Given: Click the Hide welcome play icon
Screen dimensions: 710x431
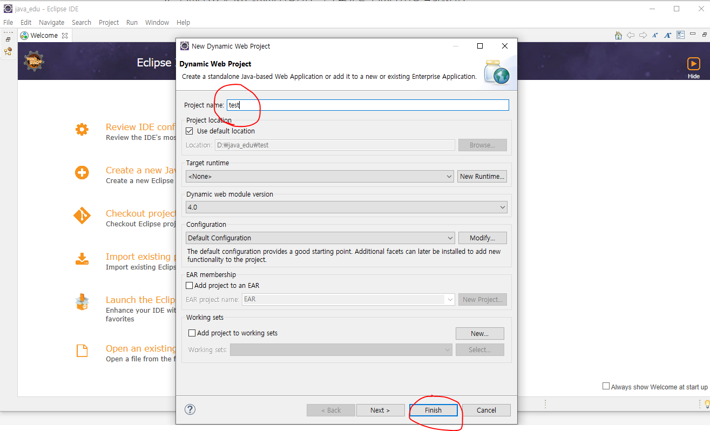Looking at the screenshot, I should point(693,64).
